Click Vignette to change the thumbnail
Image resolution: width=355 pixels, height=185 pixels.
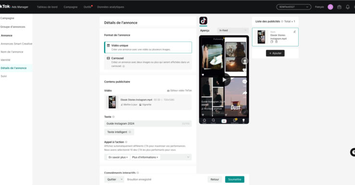pos(145,104)
